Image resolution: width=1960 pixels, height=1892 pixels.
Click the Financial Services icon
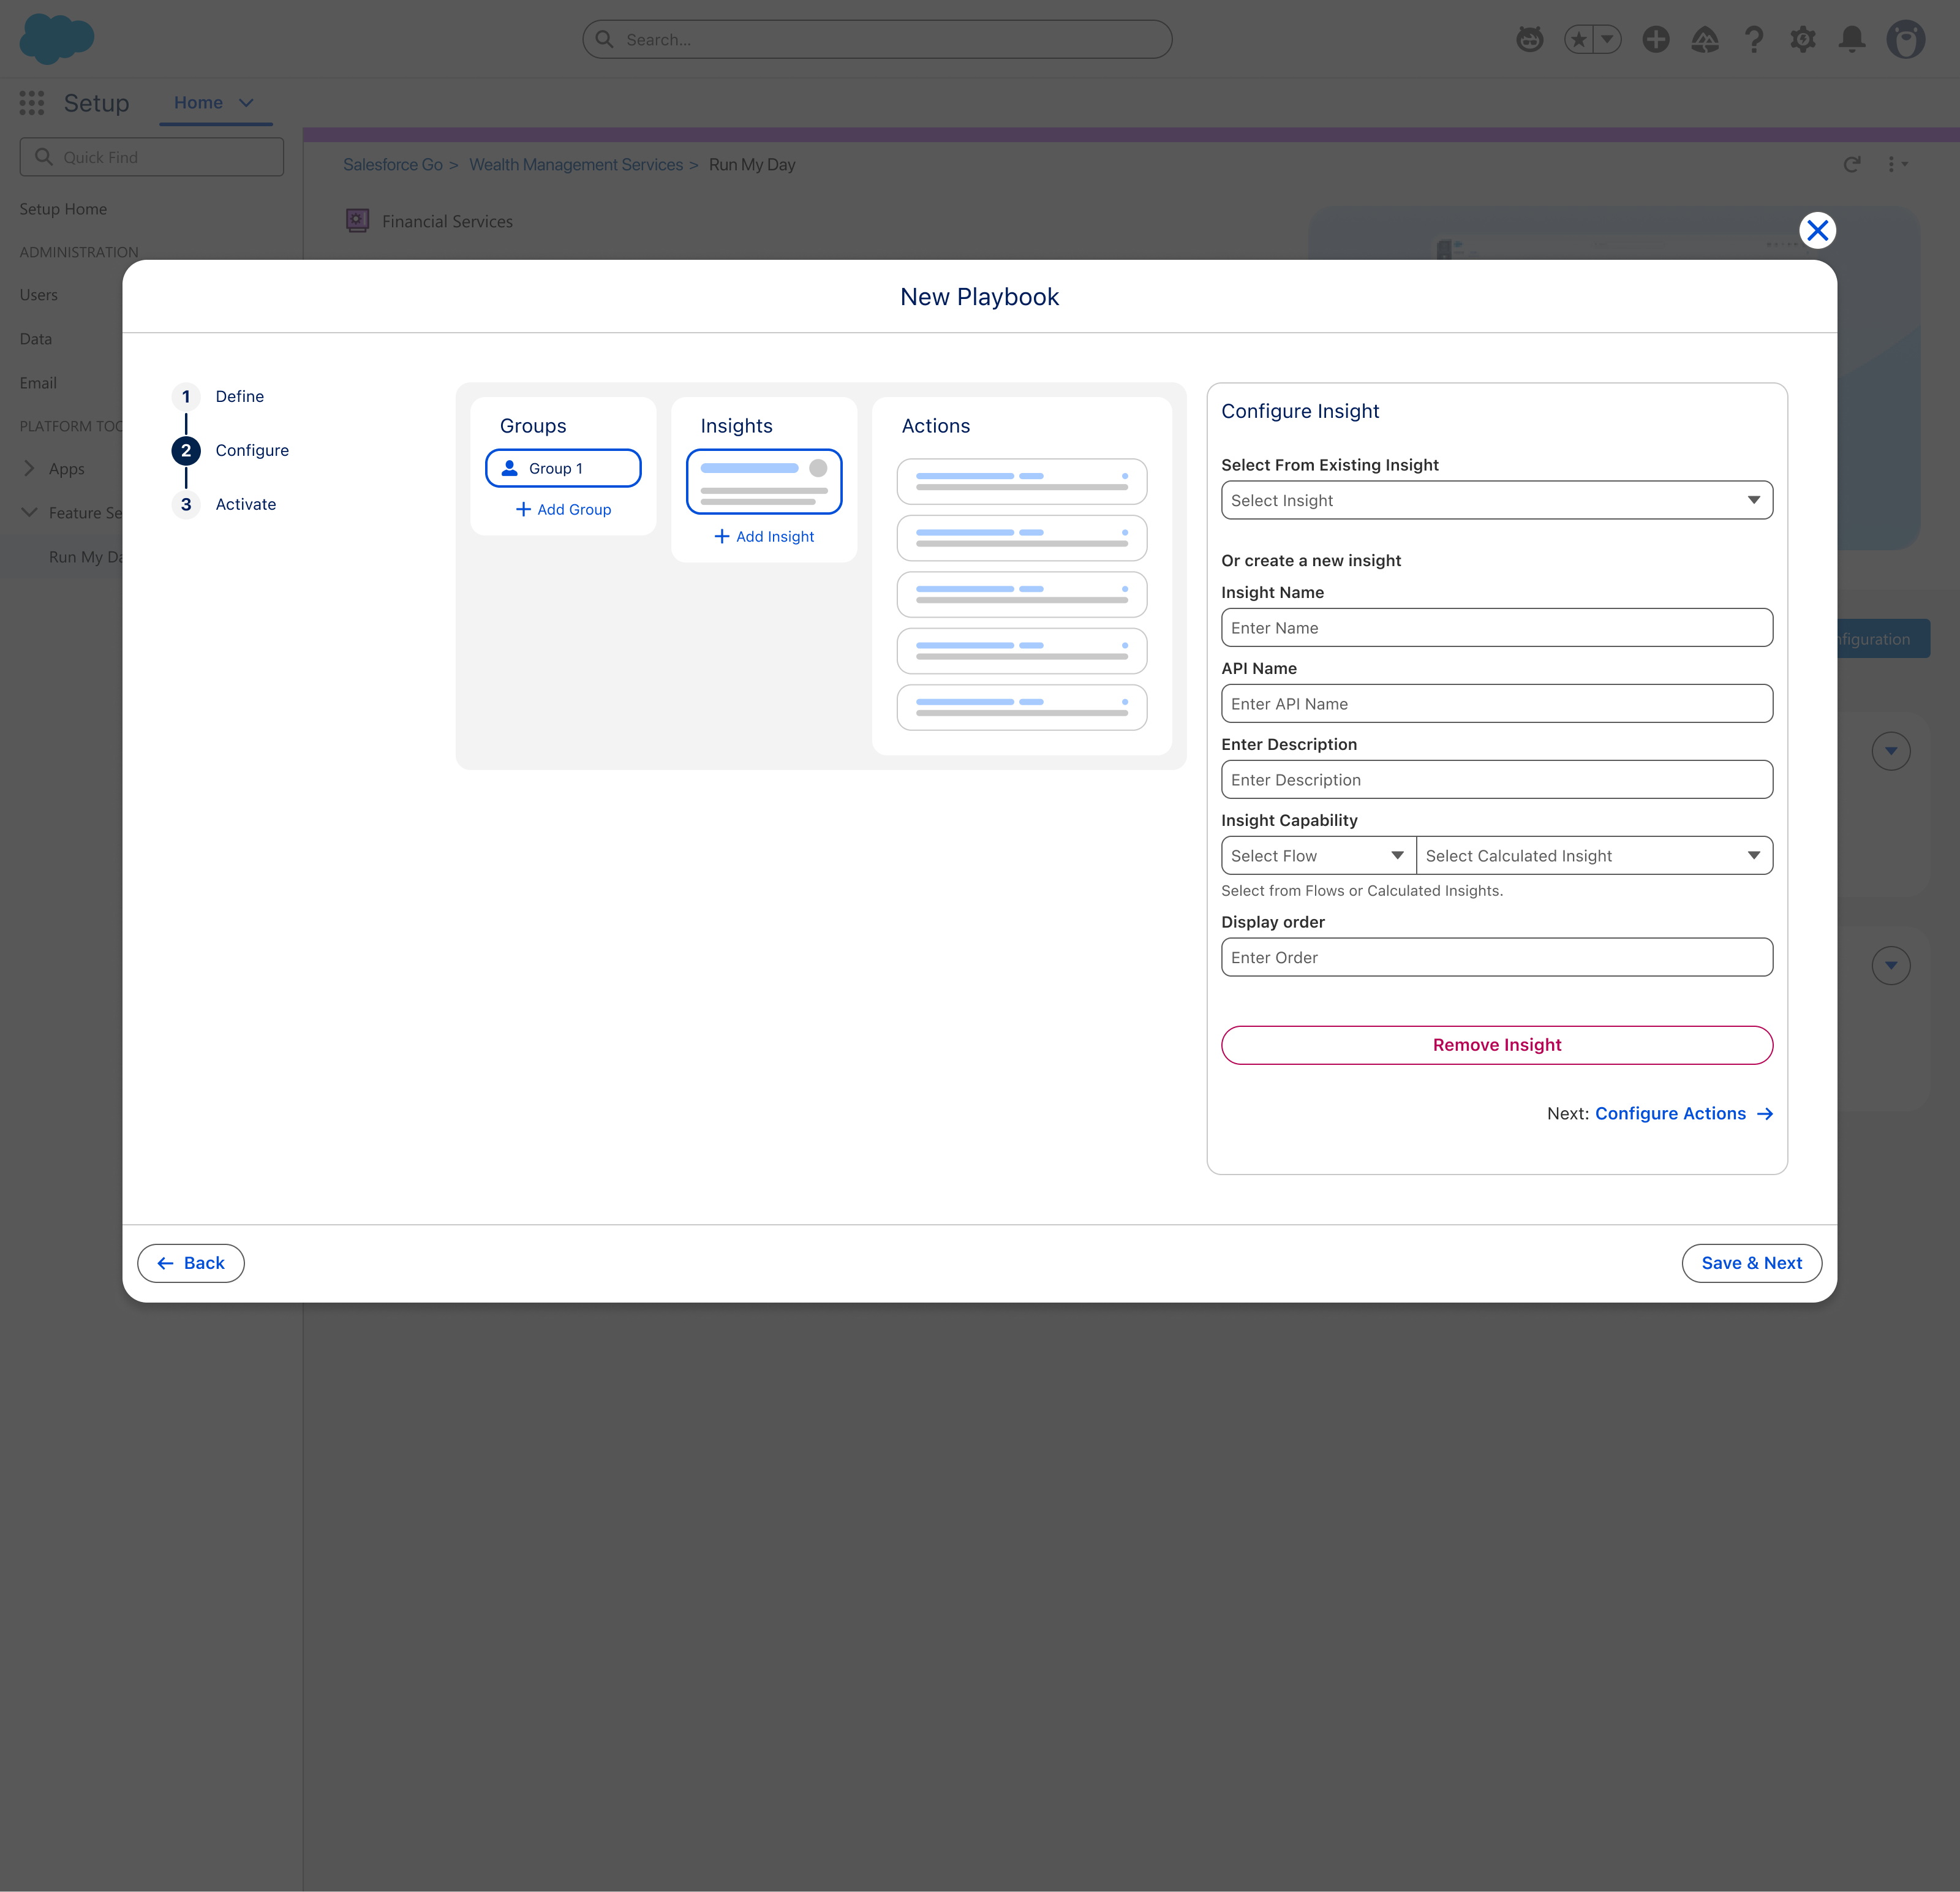pyautogui.click(x=357, y=221)
